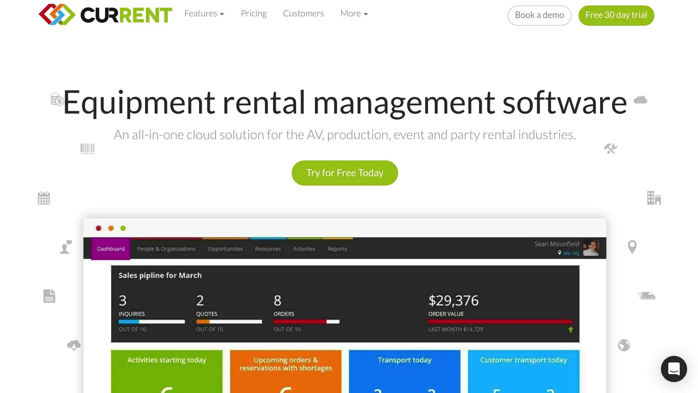
Task: Click Free 30 day trial button
Action: [616, 15]
